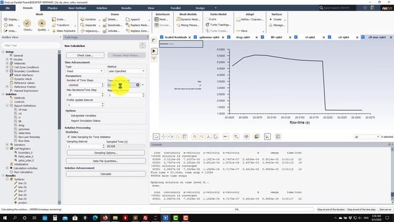Open the drag-rplot tab
Image resolution: width=394 pixels, height=222 pixels.
(243, 37)
